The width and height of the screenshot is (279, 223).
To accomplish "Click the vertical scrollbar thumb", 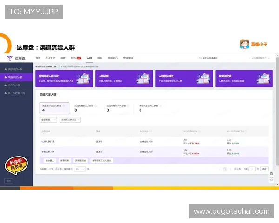I will coord(278,111).
